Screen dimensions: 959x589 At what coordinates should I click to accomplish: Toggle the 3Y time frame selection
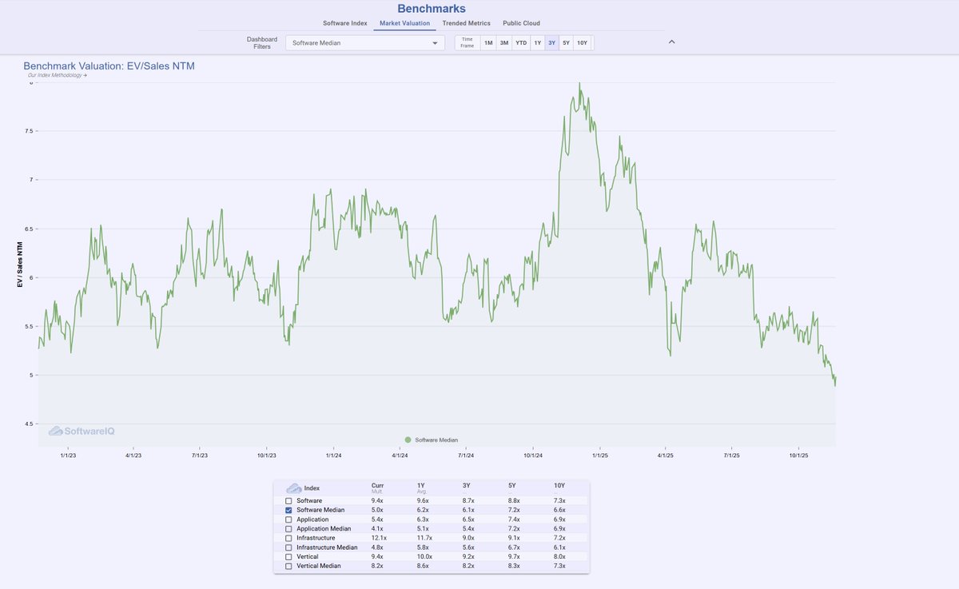551,42
